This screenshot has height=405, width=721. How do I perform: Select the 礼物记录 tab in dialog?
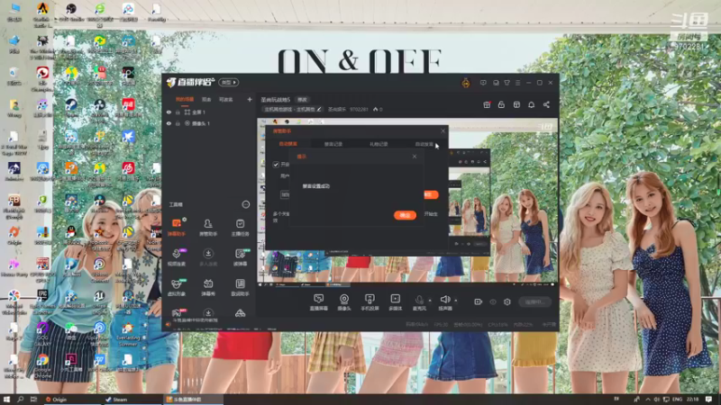tap(379, 144)
